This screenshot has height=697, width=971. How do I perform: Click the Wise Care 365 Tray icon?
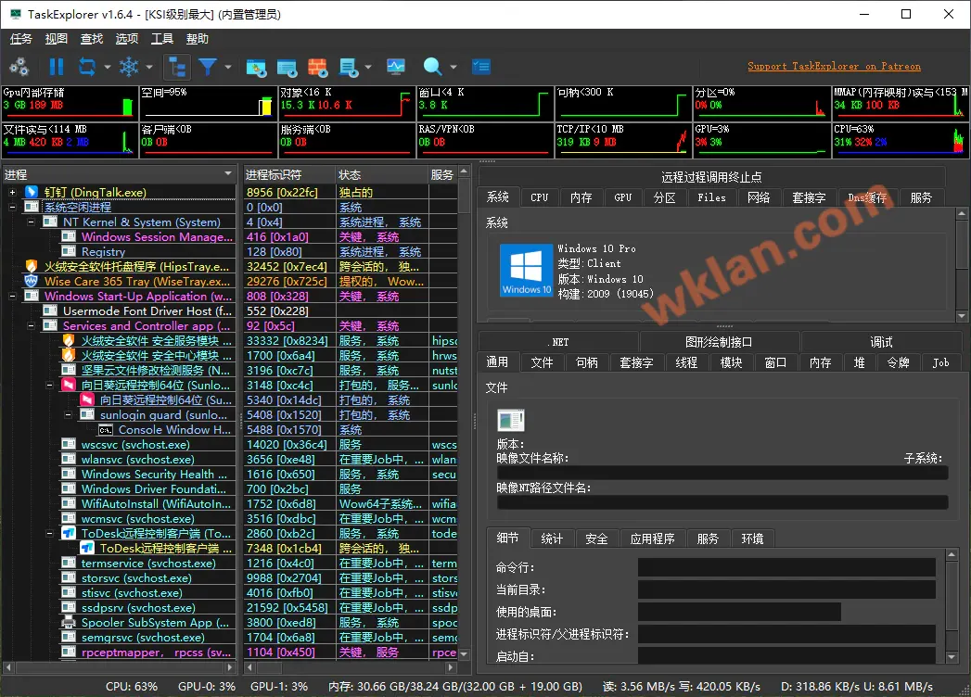(x=32, y=282)
